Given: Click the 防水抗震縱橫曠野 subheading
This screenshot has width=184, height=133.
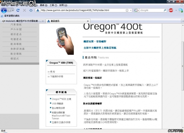Looking at the screenshot, I should [93, 104].
